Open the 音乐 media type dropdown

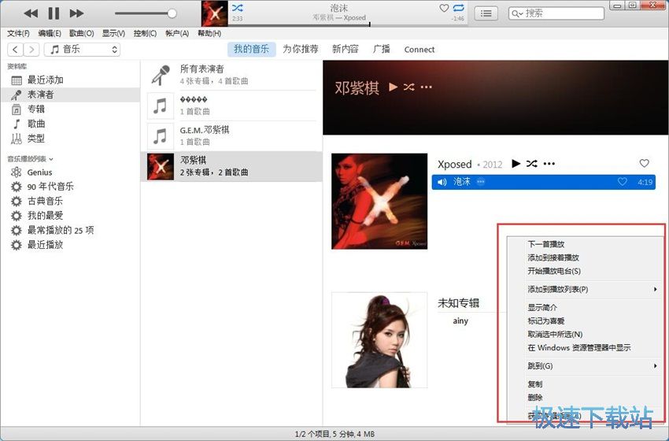click(x=82, y=50)
